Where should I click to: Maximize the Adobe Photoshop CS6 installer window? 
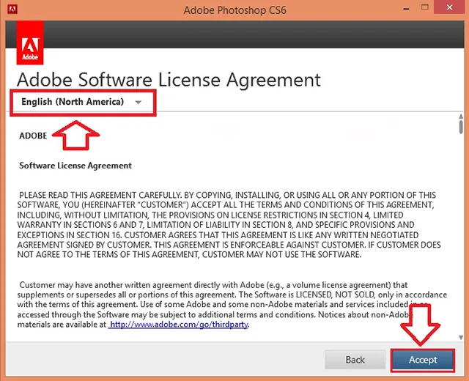[x=425, y=7]
